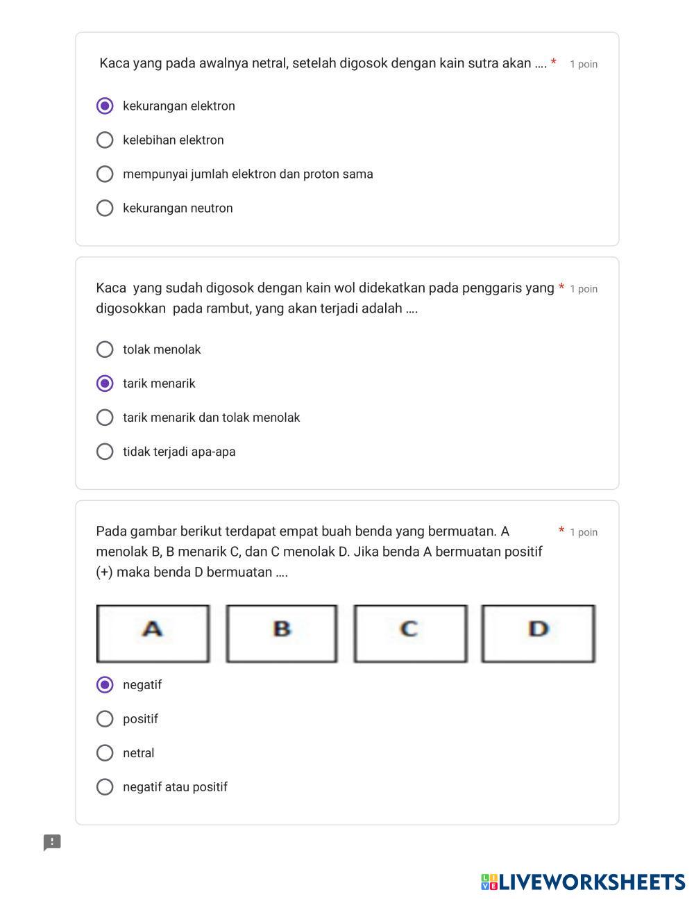Select the 'positif' radio option
Viewport: 694px width, 899px height.
(x=105, y=718)
